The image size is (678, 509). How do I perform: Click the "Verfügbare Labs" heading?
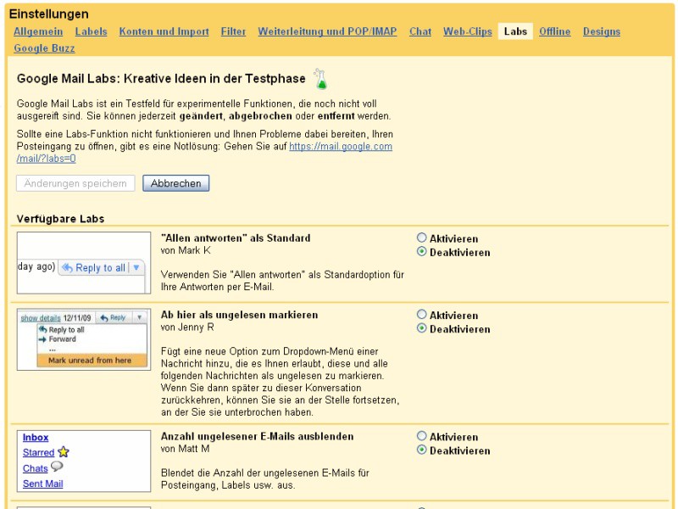60,219
